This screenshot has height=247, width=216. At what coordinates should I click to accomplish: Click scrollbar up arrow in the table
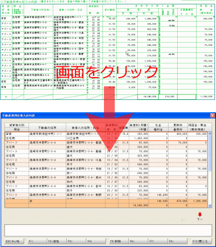(x=210, y=134)
